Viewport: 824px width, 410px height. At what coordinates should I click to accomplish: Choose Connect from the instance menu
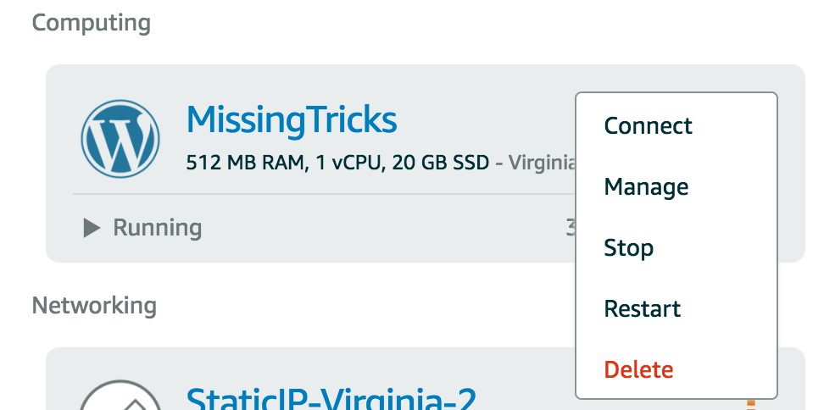(648, 126)
